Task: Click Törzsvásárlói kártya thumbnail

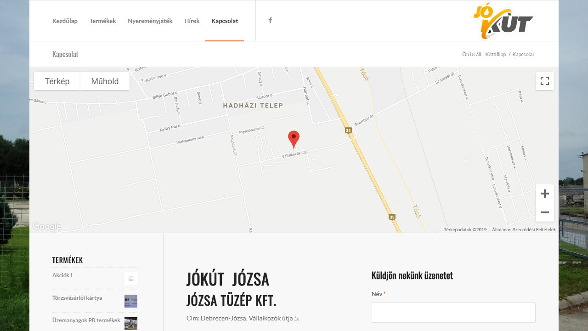Action: 131,301
